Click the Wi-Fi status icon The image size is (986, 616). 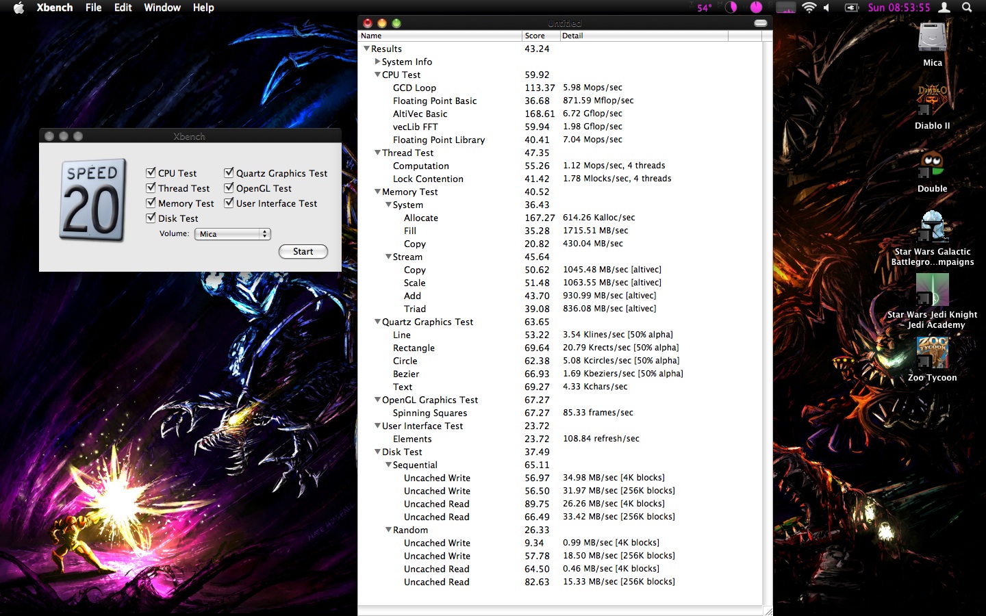(809, 8)
